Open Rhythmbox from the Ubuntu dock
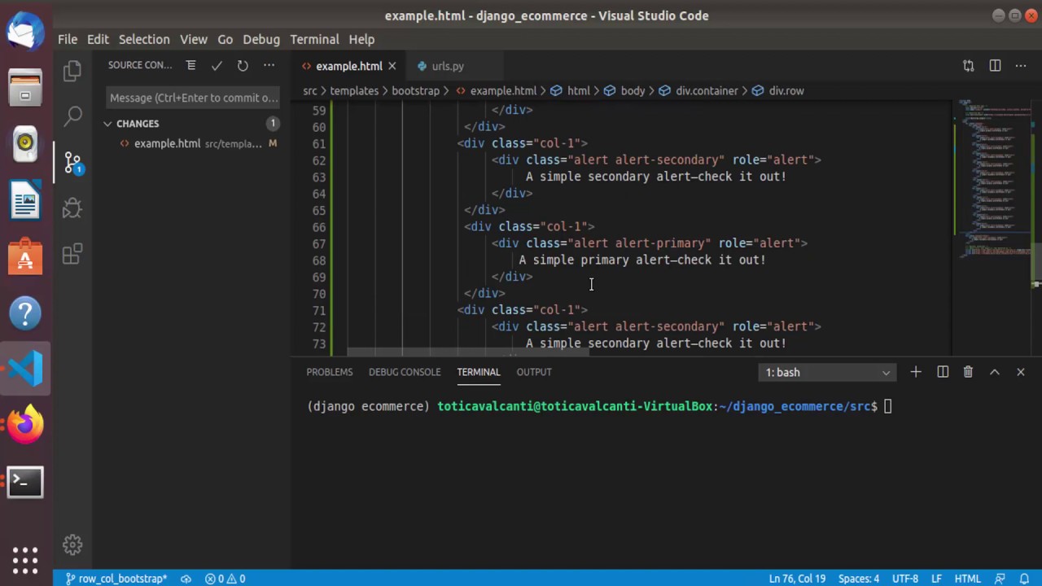Screen dimensions: 1042x586 pos(25,143)
